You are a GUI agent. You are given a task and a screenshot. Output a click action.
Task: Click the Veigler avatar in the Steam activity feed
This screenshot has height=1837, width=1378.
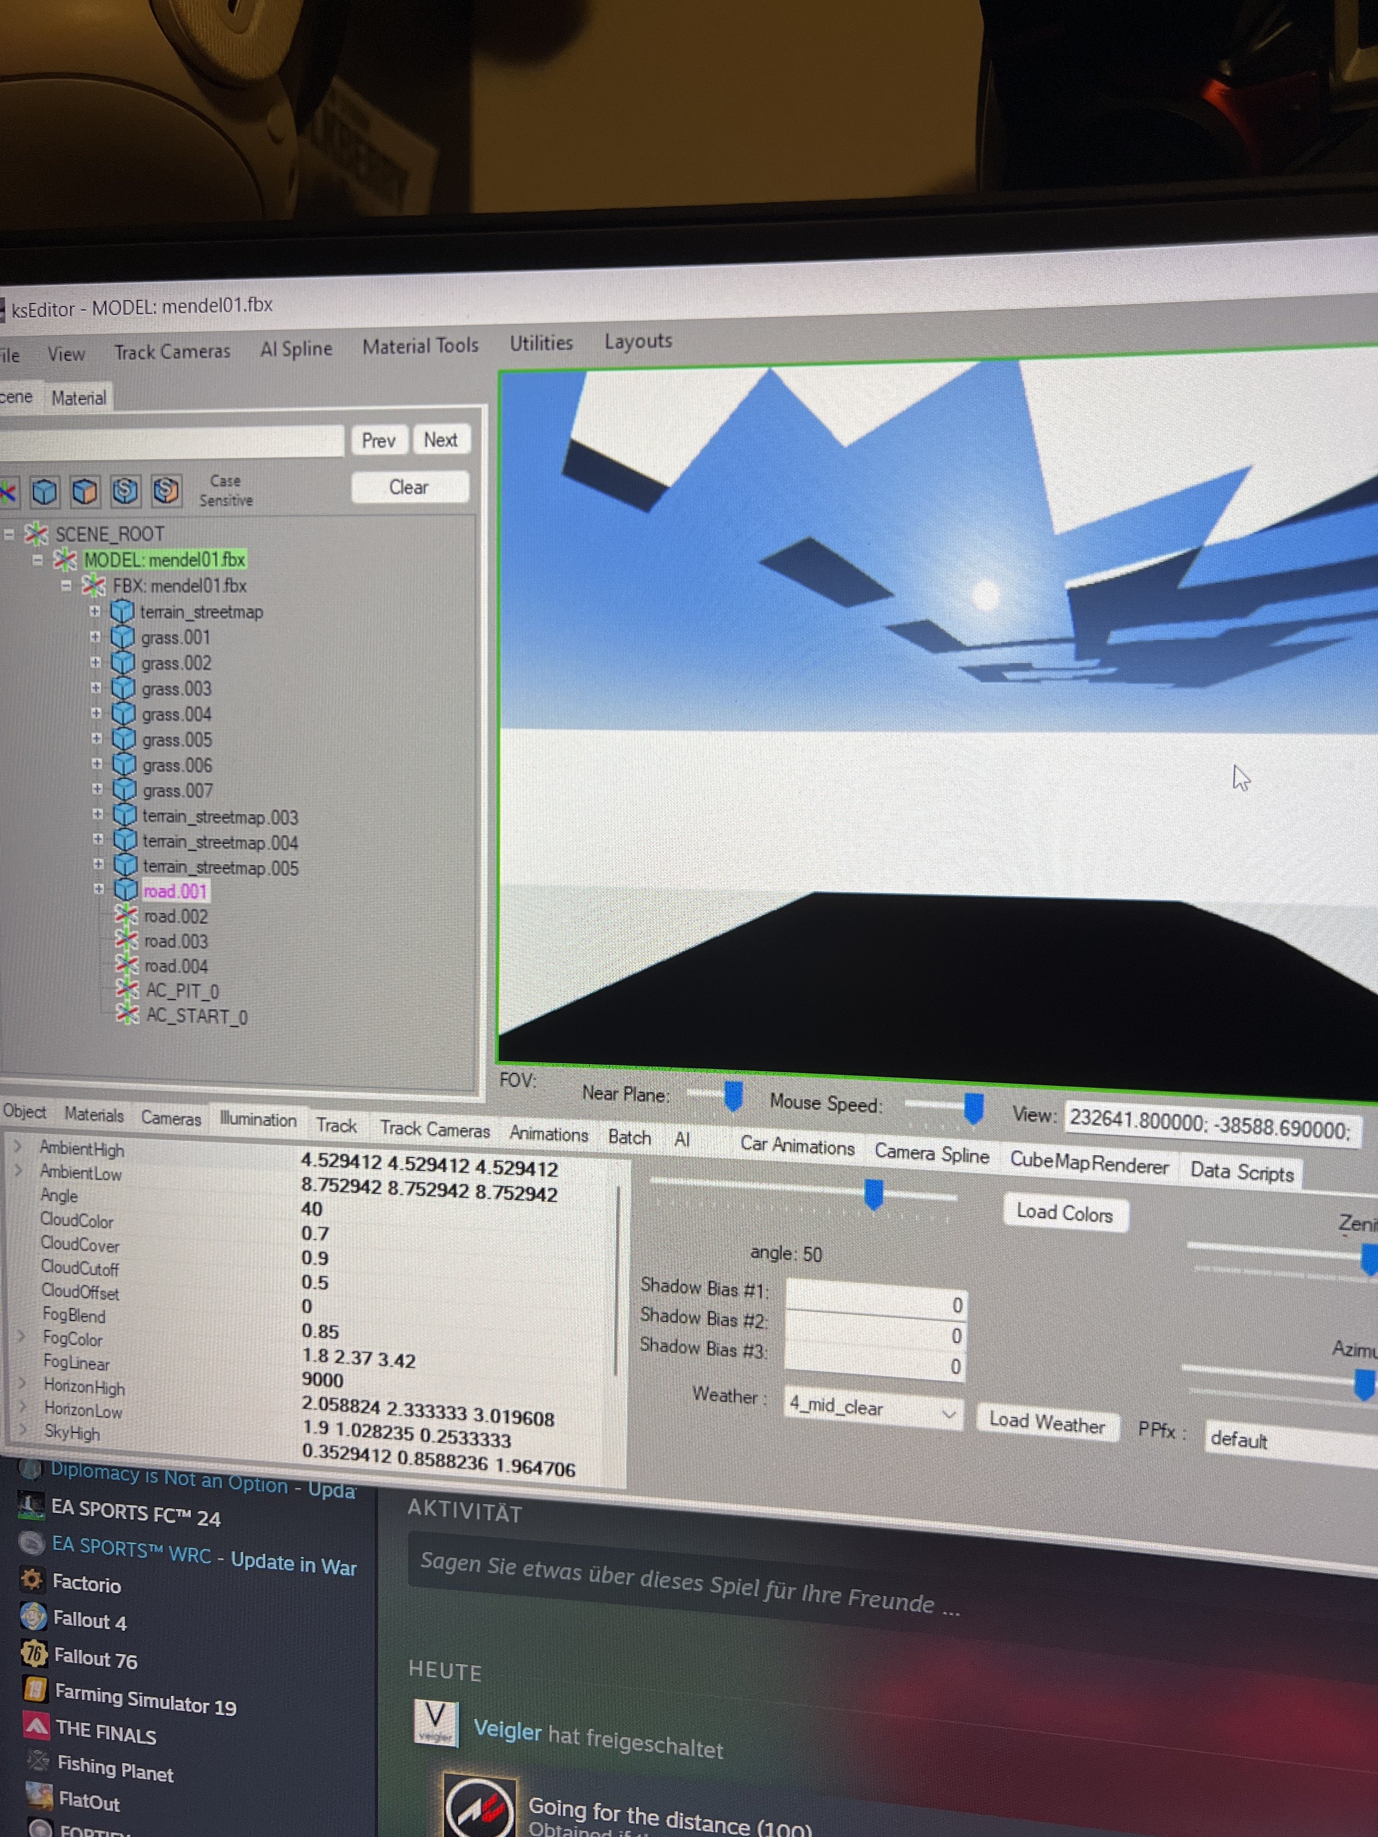tap(435, 1722)
